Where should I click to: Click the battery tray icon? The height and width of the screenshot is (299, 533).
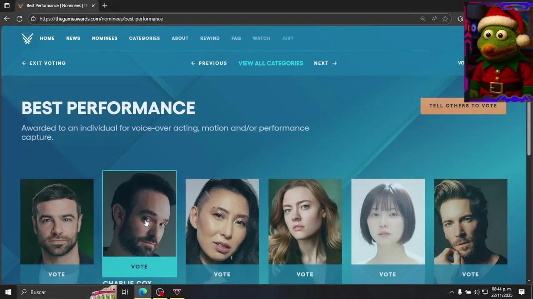point(468,292)
